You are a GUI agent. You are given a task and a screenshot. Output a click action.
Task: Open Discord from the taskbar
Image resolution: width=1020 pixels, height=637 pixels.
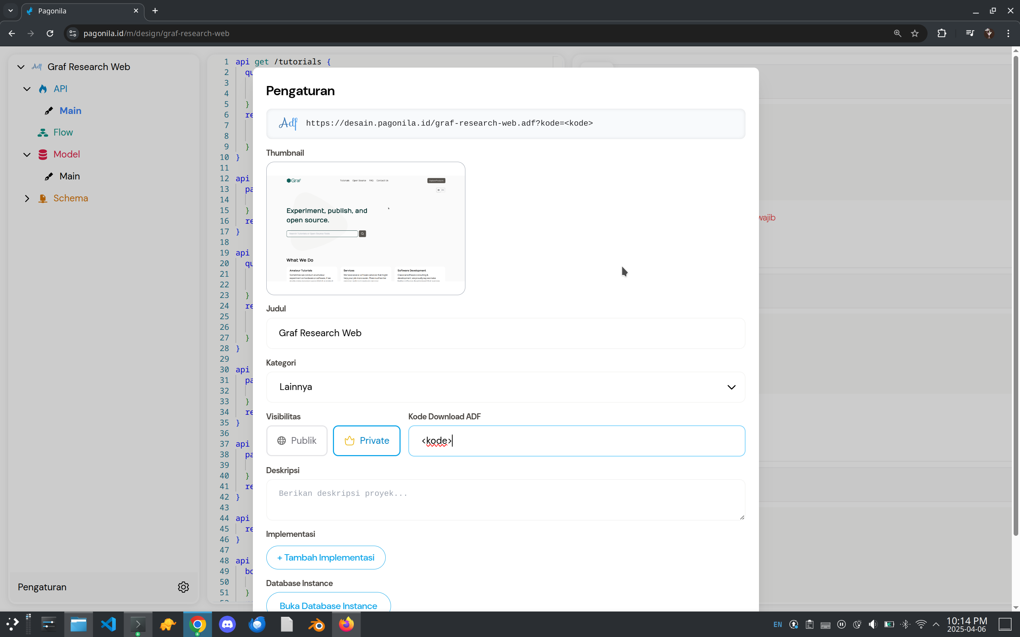(x=227, y=624)
